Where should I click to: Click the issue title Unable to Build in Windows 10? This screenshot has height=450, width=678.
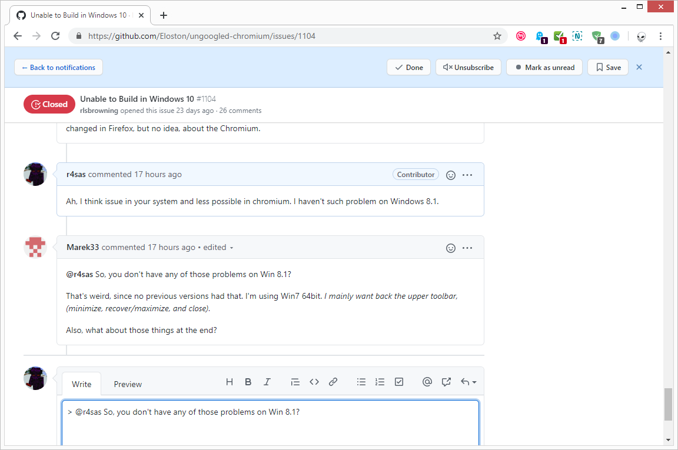[x=137, y=99]
